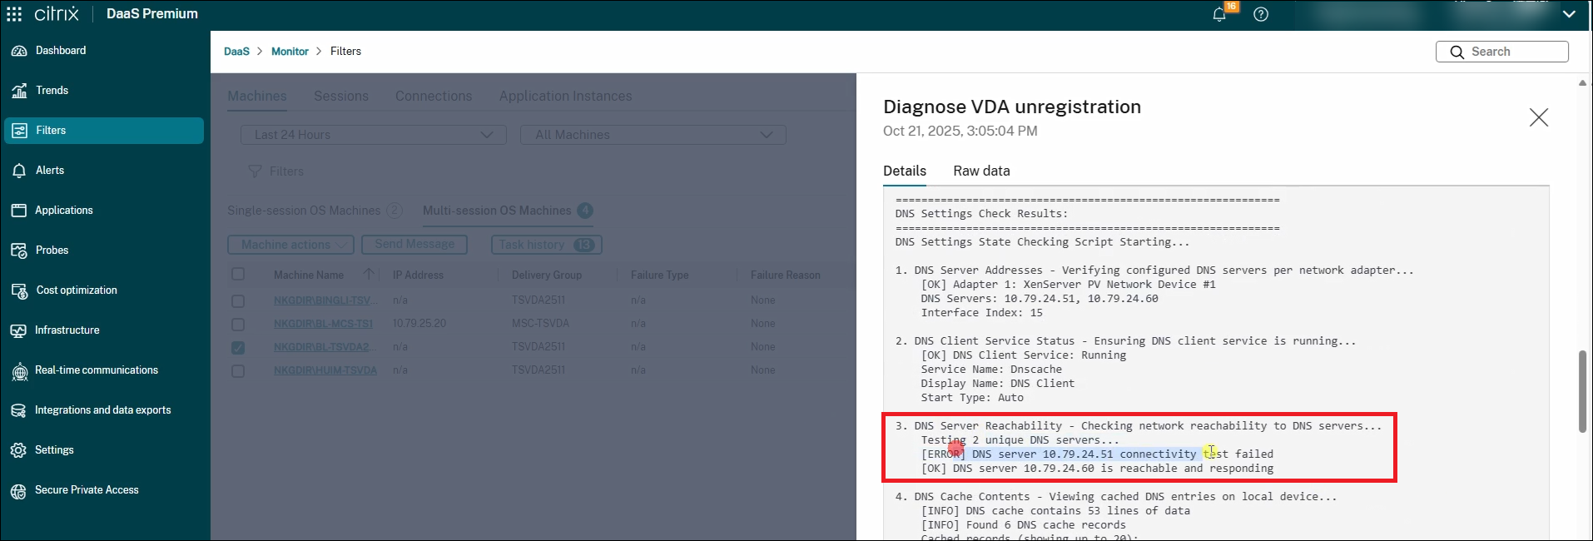Open Probes in the sidebar
The width and height of the screenshot is (1593, 541).
point(104,251)
